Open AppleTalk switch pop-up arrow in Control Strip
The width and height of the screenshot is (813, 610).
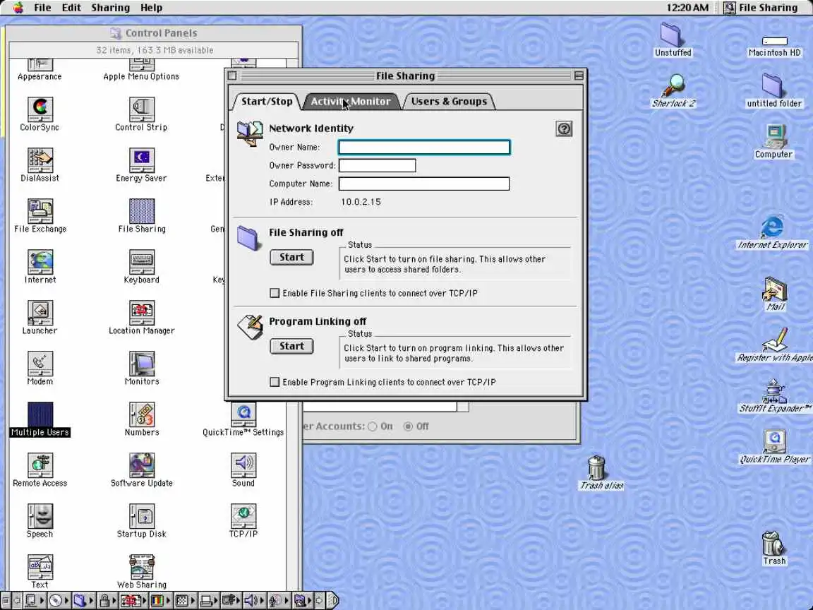click(42, 601)
